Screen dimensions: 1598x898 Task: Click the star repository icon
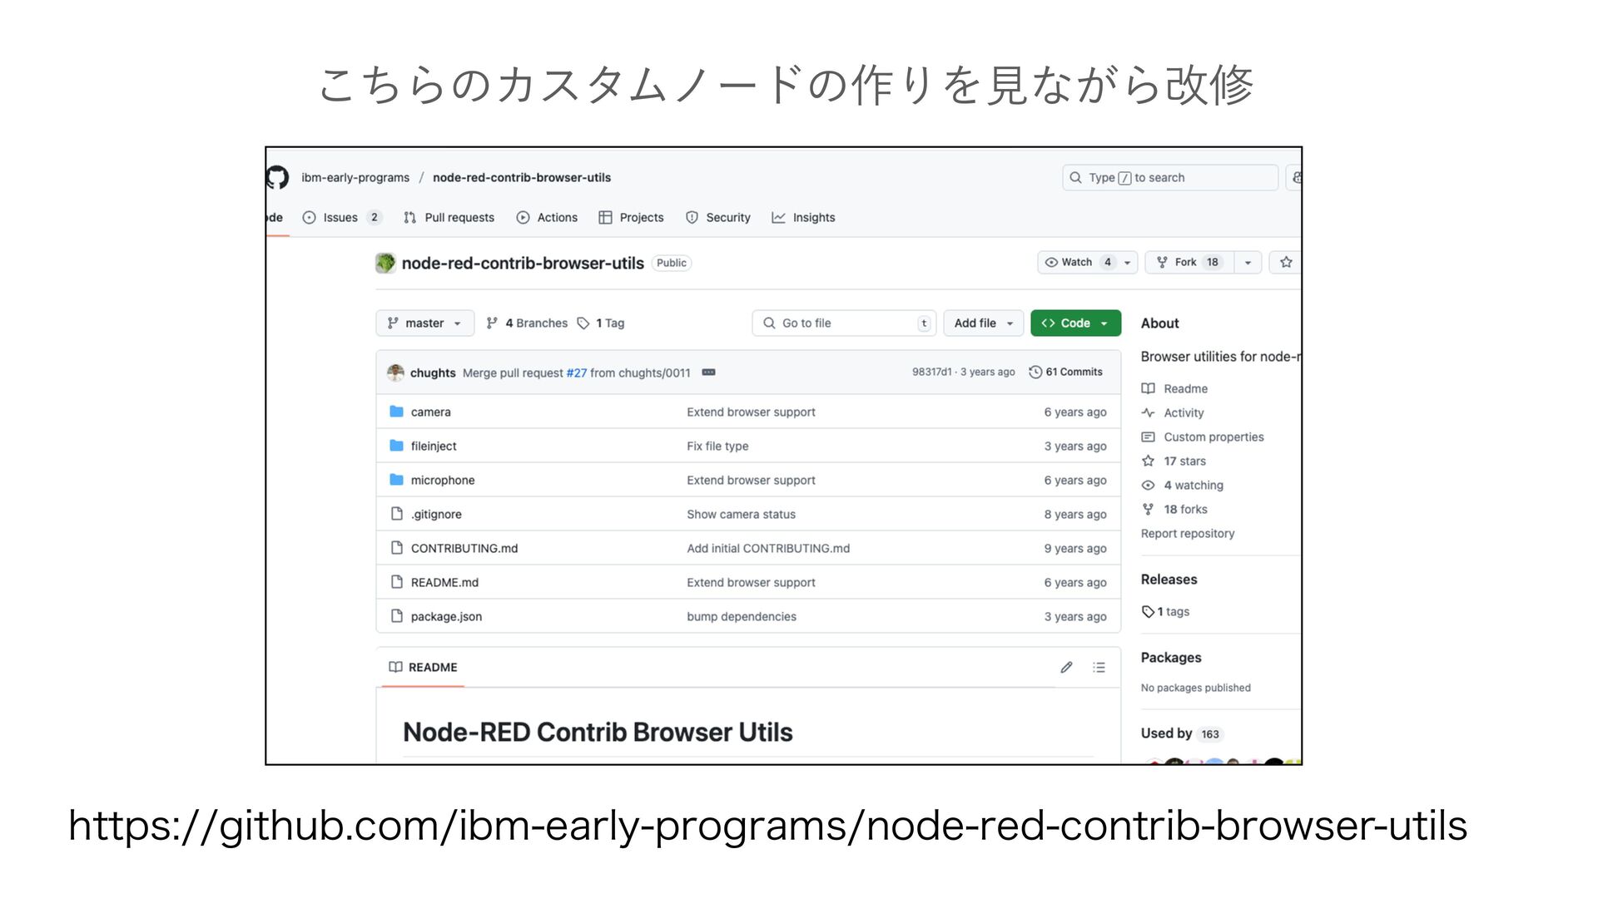tap(1286, 262)
